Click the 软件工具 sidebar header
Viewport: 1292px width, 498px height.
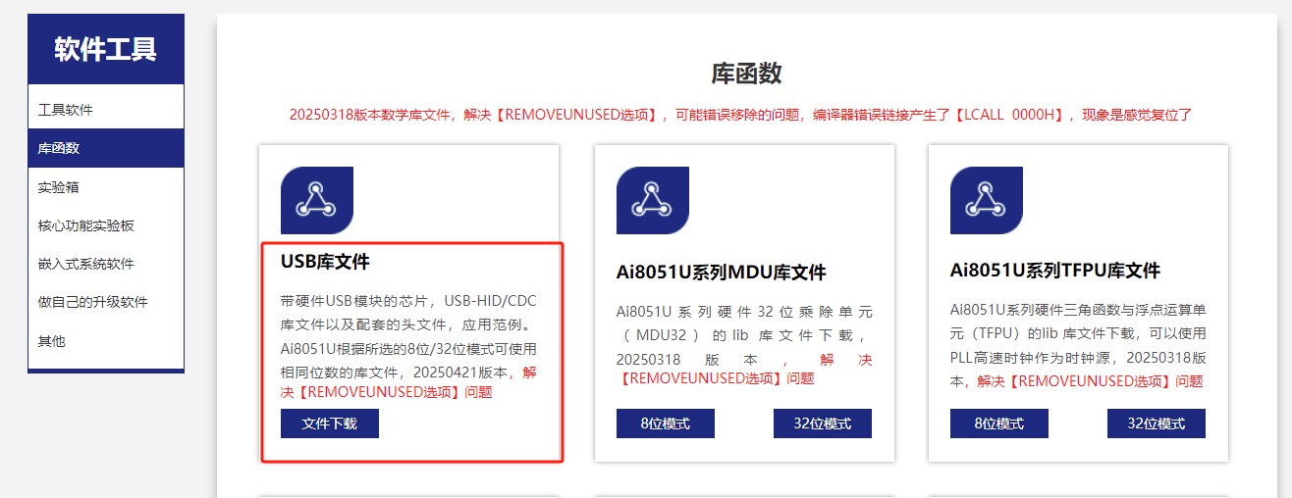point(106,49)
